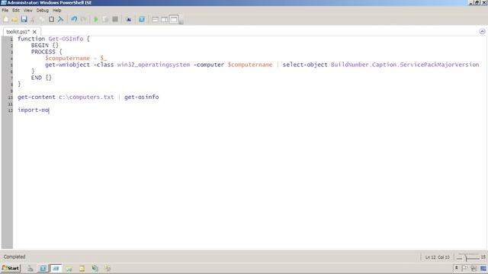
Task: Open the Debug menu
Action: [43, 10]
